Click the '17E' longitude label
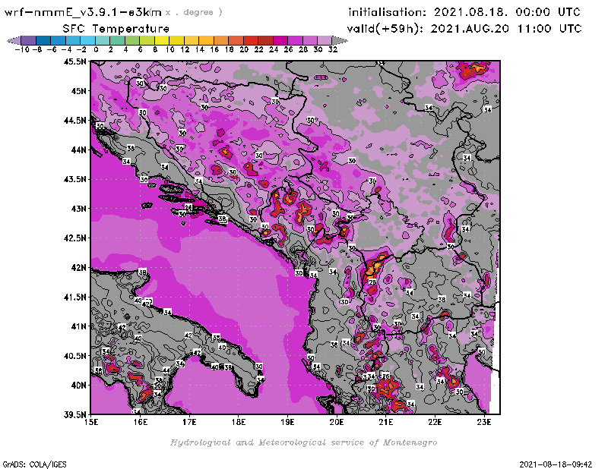608x469 pixels. pyautogui.click(x=189, y=422)
